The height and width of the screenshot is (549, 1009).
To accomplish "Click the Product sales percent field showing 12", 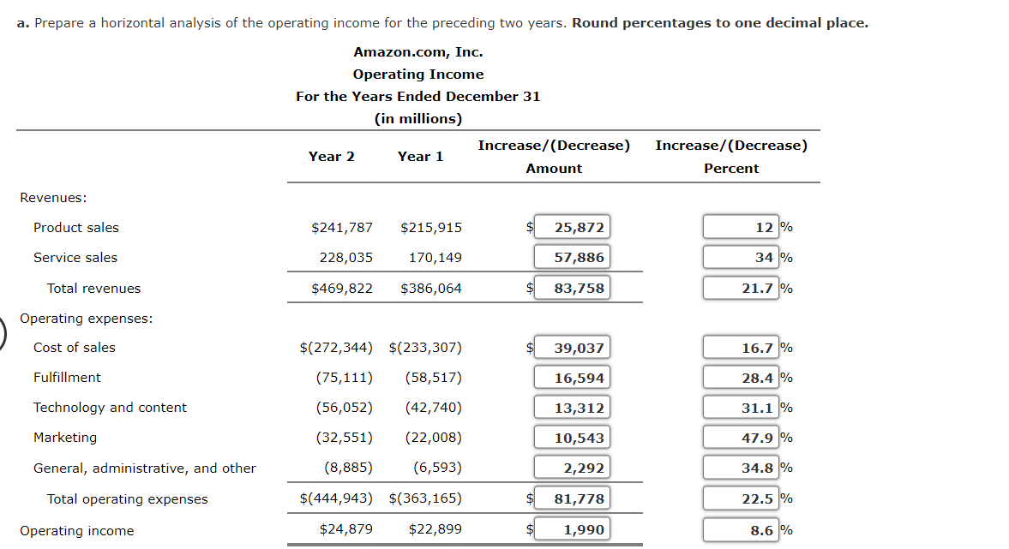I will (742, 226).
